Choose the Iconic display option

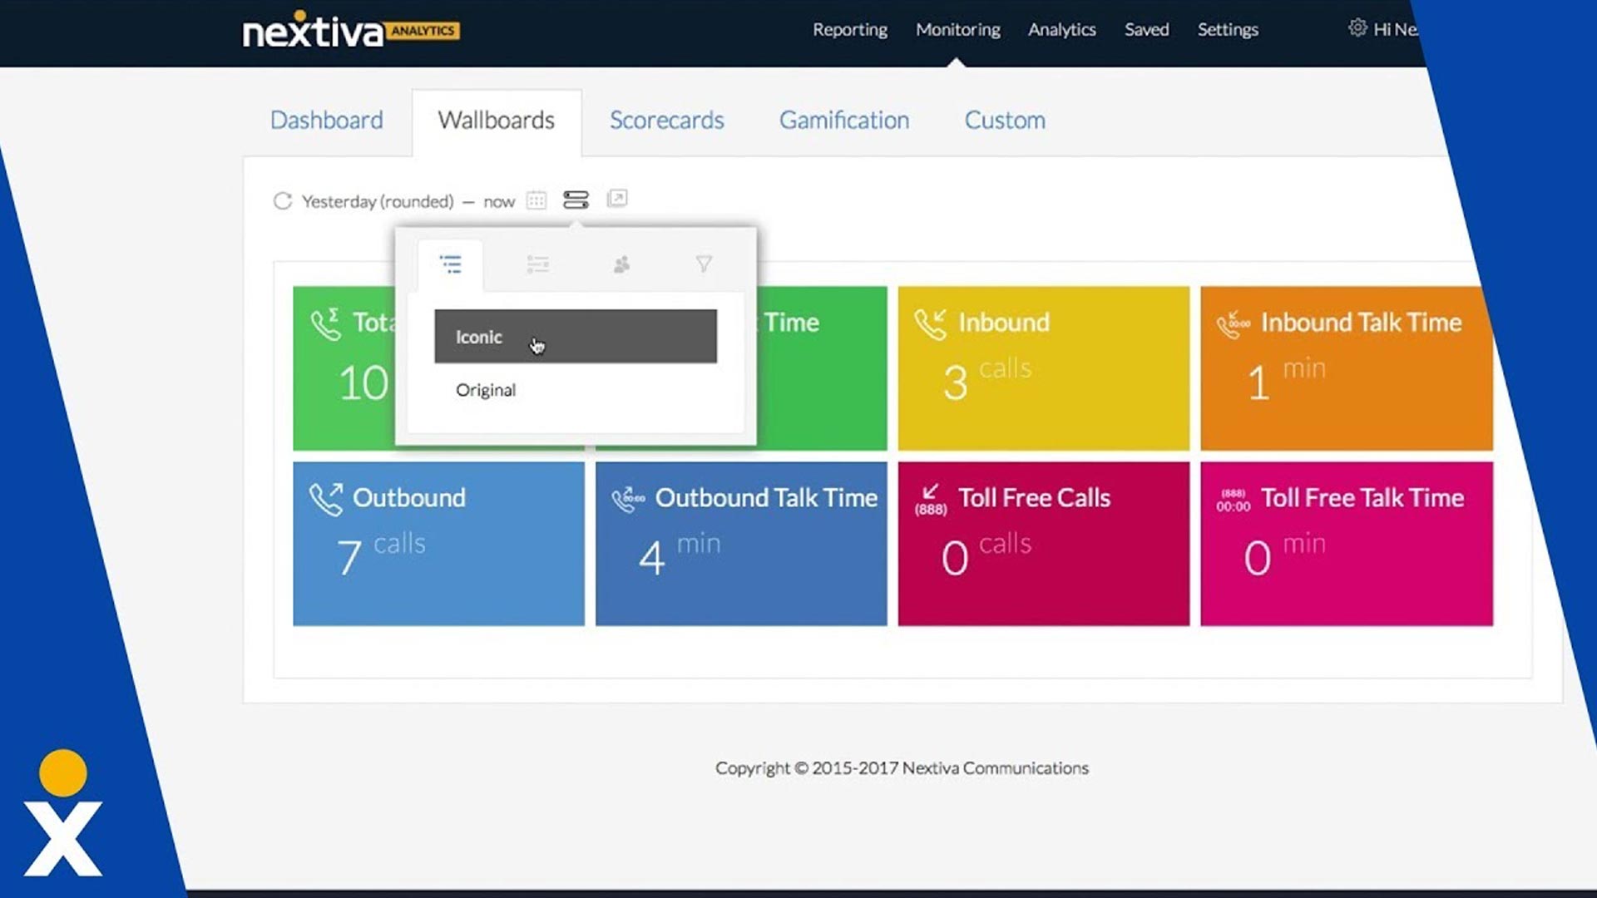point(576,336)
